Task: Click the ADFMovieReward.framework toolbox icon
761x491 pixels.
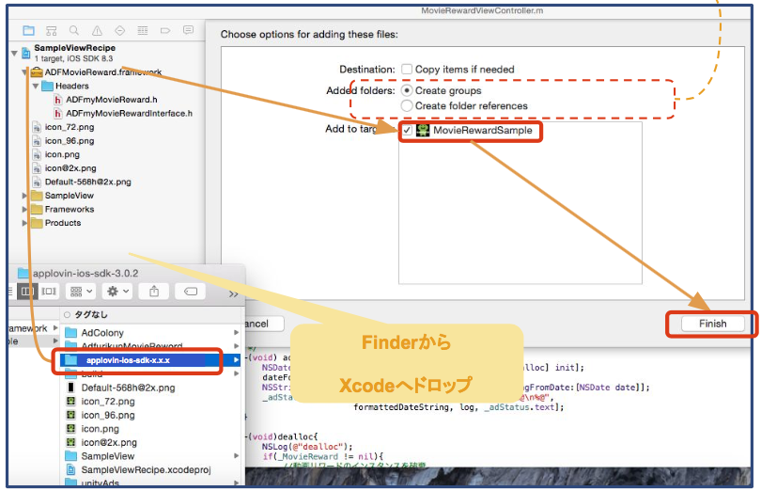Action: pos(37,72)
